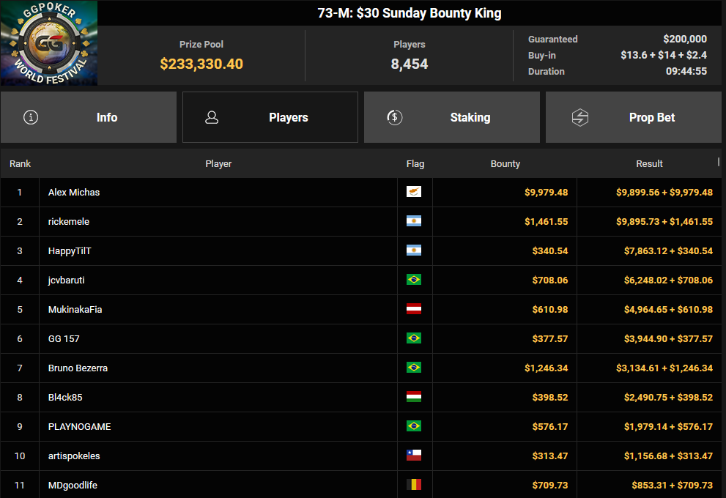The image size is (726, 498).
Task: Sort the table by the Rank column
Action: click(x=20, y=163)
